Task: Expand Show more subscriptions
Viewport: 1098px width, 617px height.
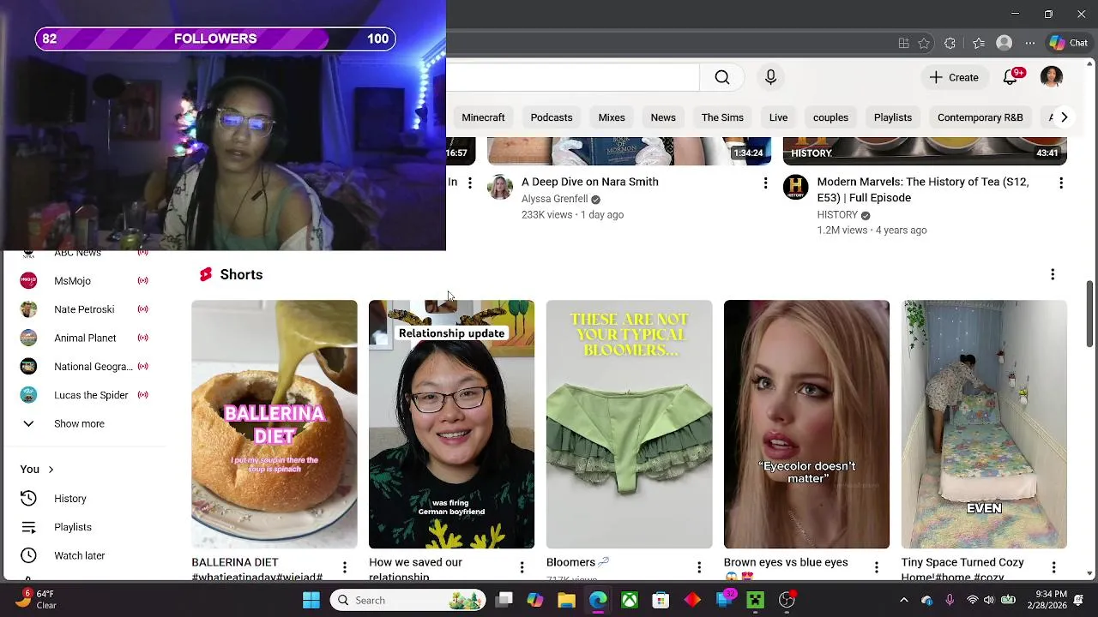Action: pos(84,423)
